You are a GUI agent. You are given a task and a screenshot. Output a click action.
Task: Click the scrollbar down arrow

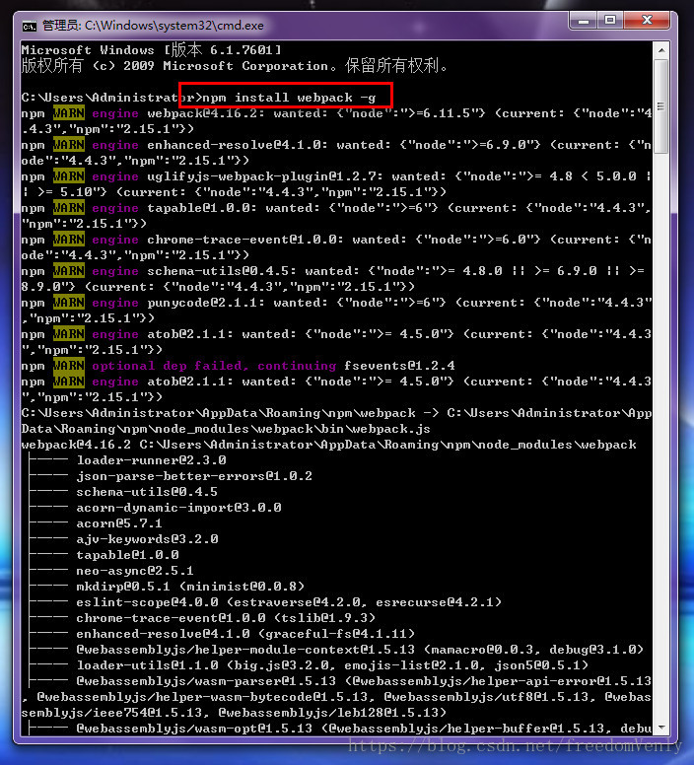[x=661, y=727]
